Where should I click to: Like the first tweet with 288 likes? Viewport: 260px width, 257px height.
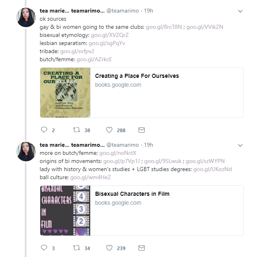click(x=109, y=130)
